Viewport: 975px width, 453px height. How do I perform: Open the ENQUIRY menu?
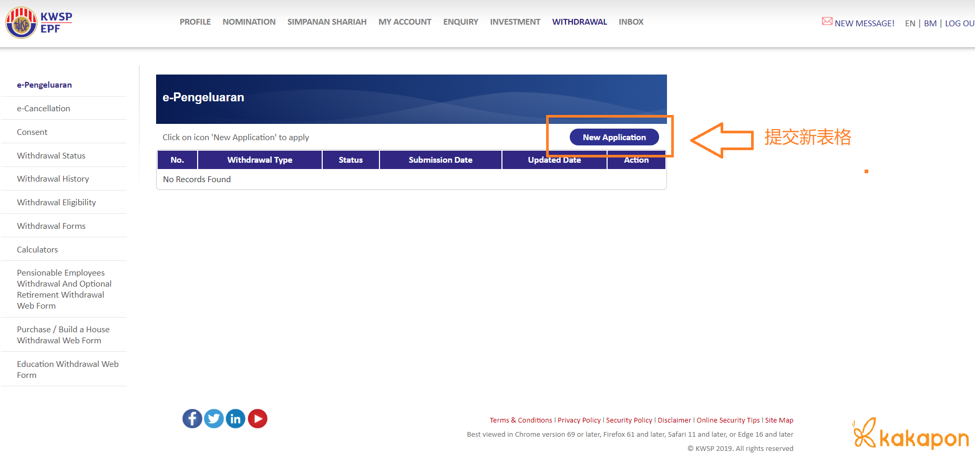tap(460, 22)
